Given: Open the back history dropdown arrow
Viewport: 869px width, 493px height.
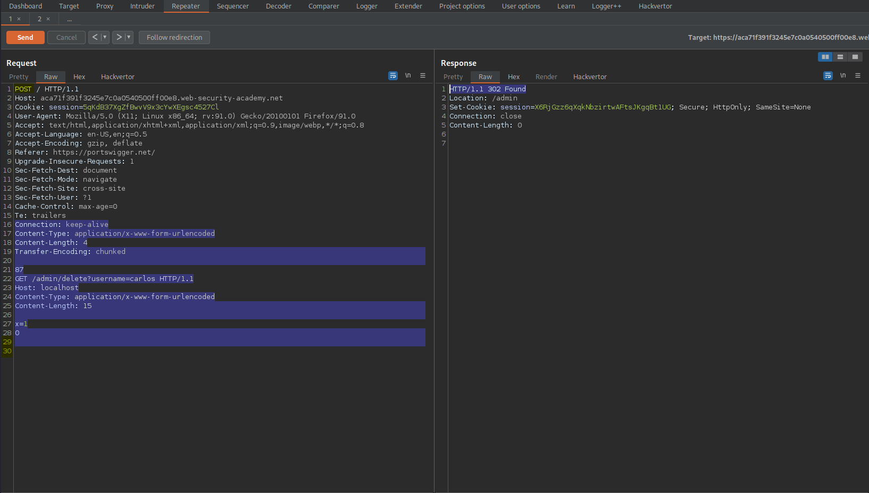Looking at the screenshot, I should [105, 37].
